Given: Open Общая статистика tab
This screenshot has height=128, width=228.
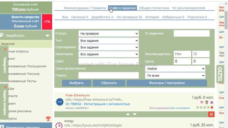Looking at the screenshot, I should (x=154, y=8).
